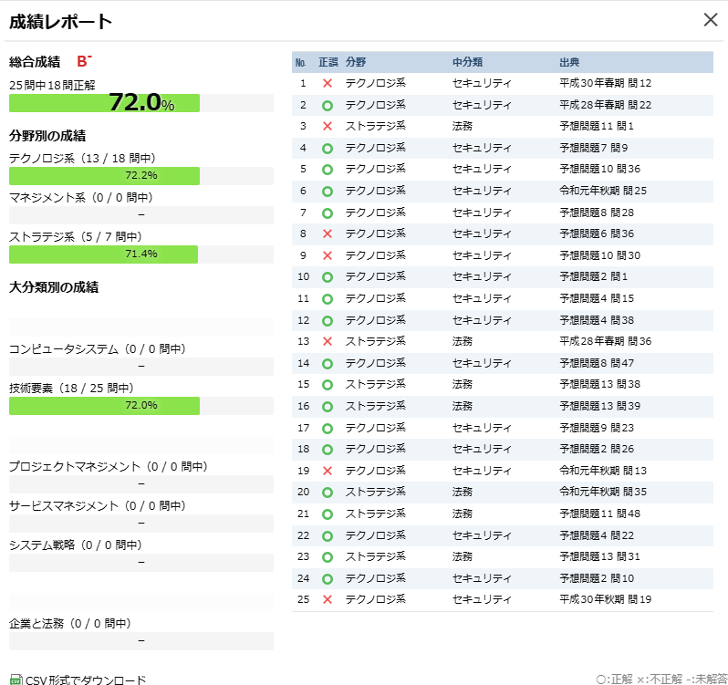Click the 企業と法務 (0 / 0 問中) label
The width and height of the screenshot is (728, 685).
click(x=70, y=623)
